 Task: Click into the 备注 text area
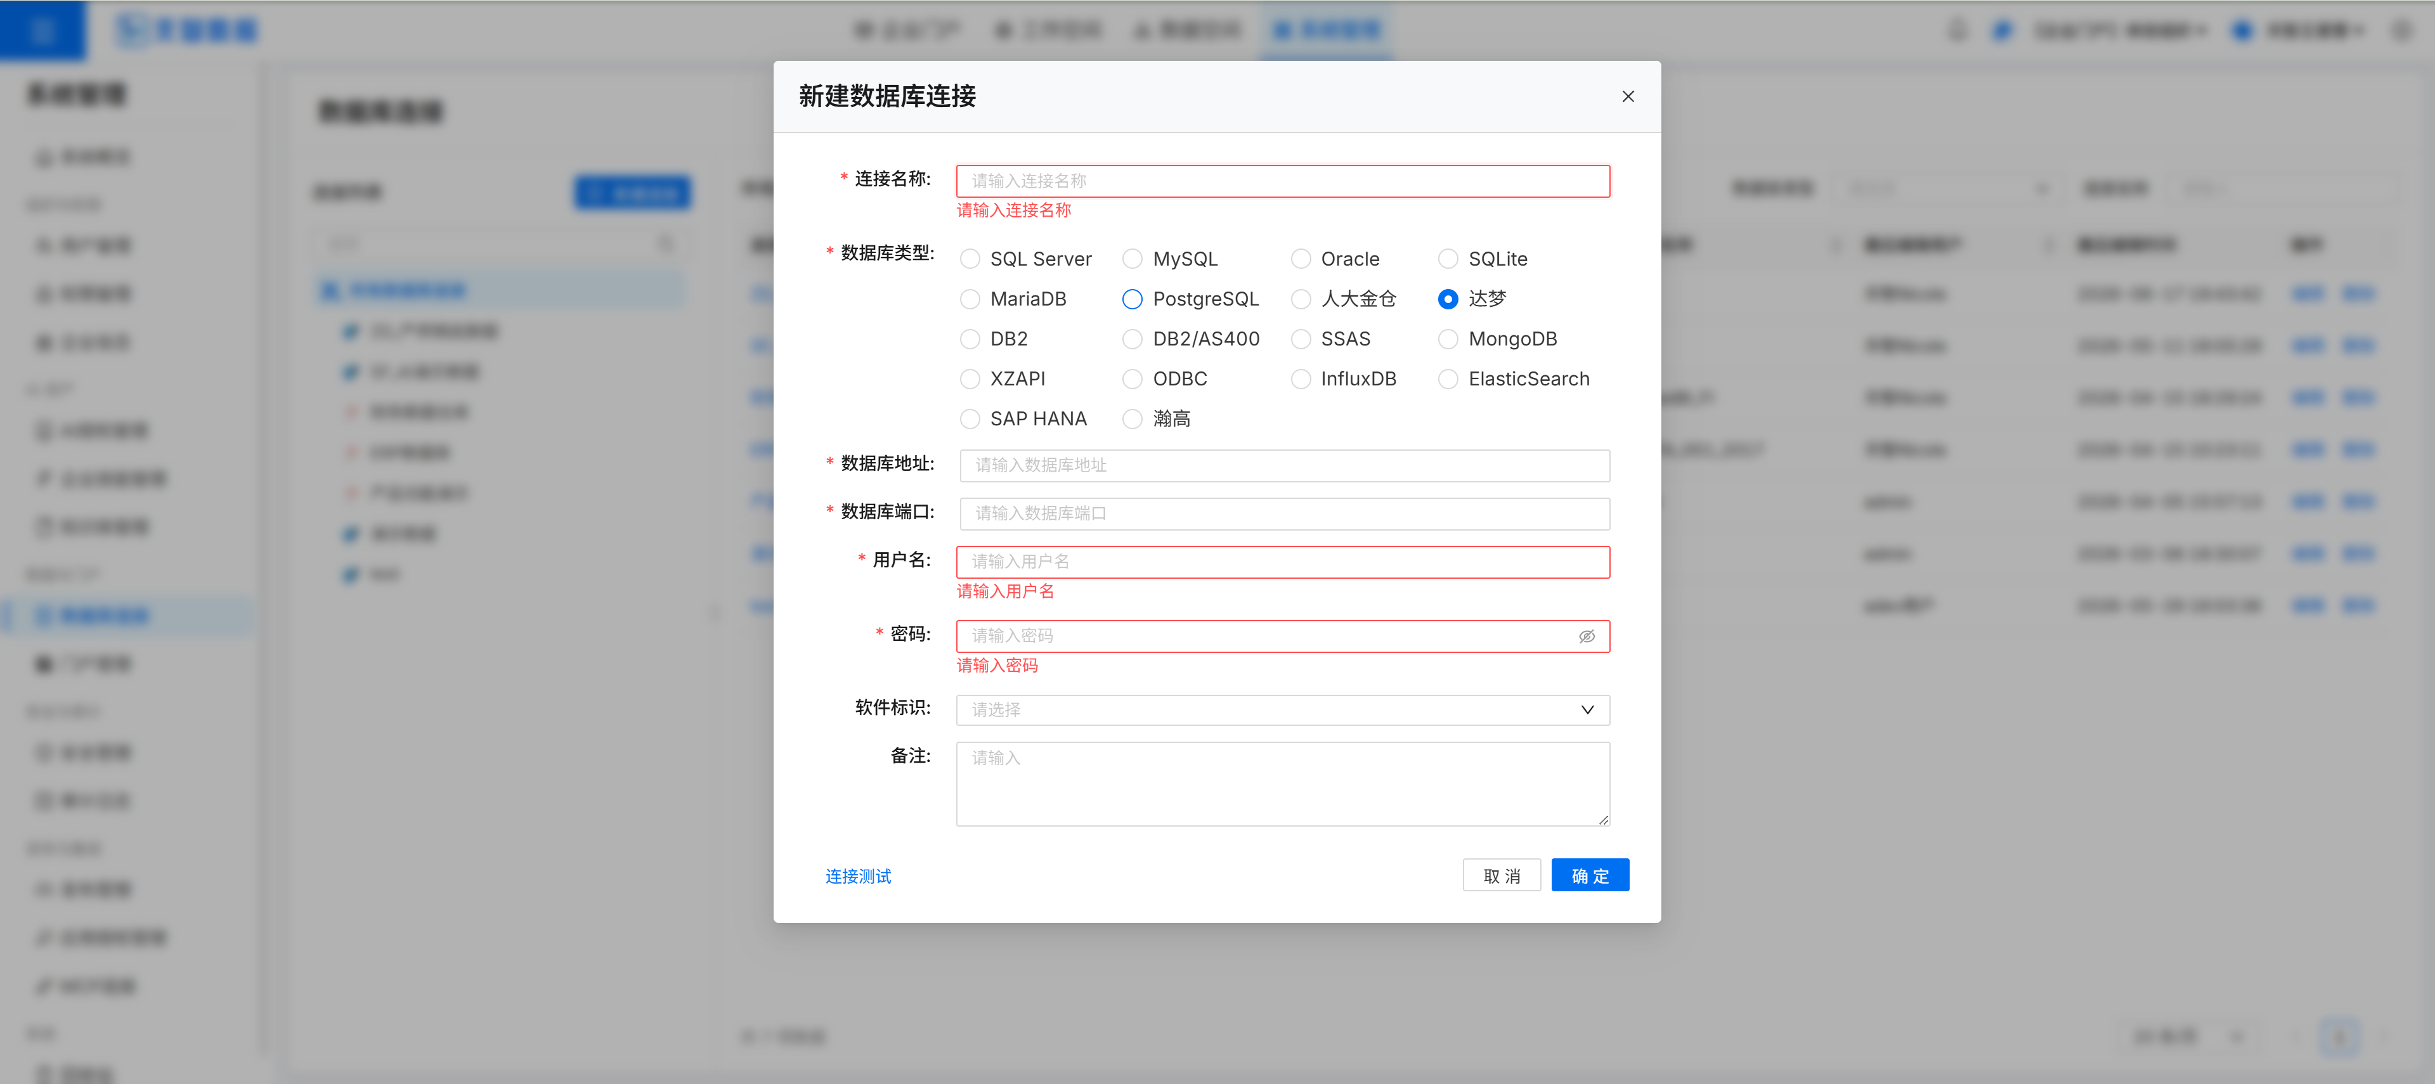click(x=1283, y=784)
